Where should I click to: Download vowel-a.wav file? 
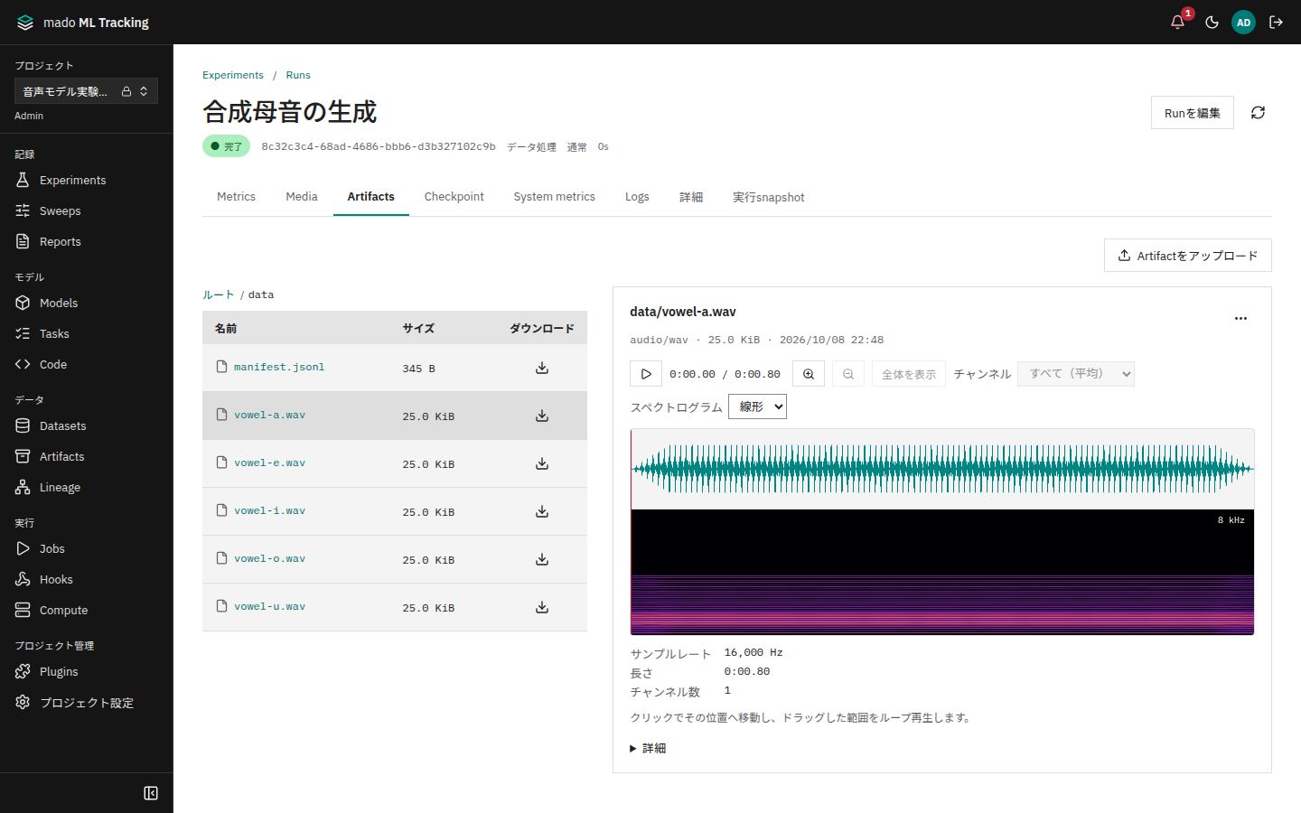coord(542,416)
